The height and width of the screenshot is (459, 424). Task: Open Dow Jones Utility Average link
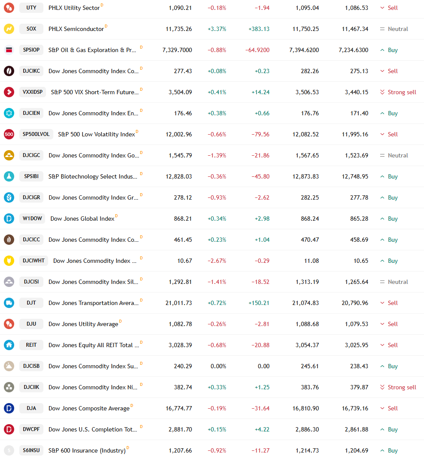[x=83, y=324]
